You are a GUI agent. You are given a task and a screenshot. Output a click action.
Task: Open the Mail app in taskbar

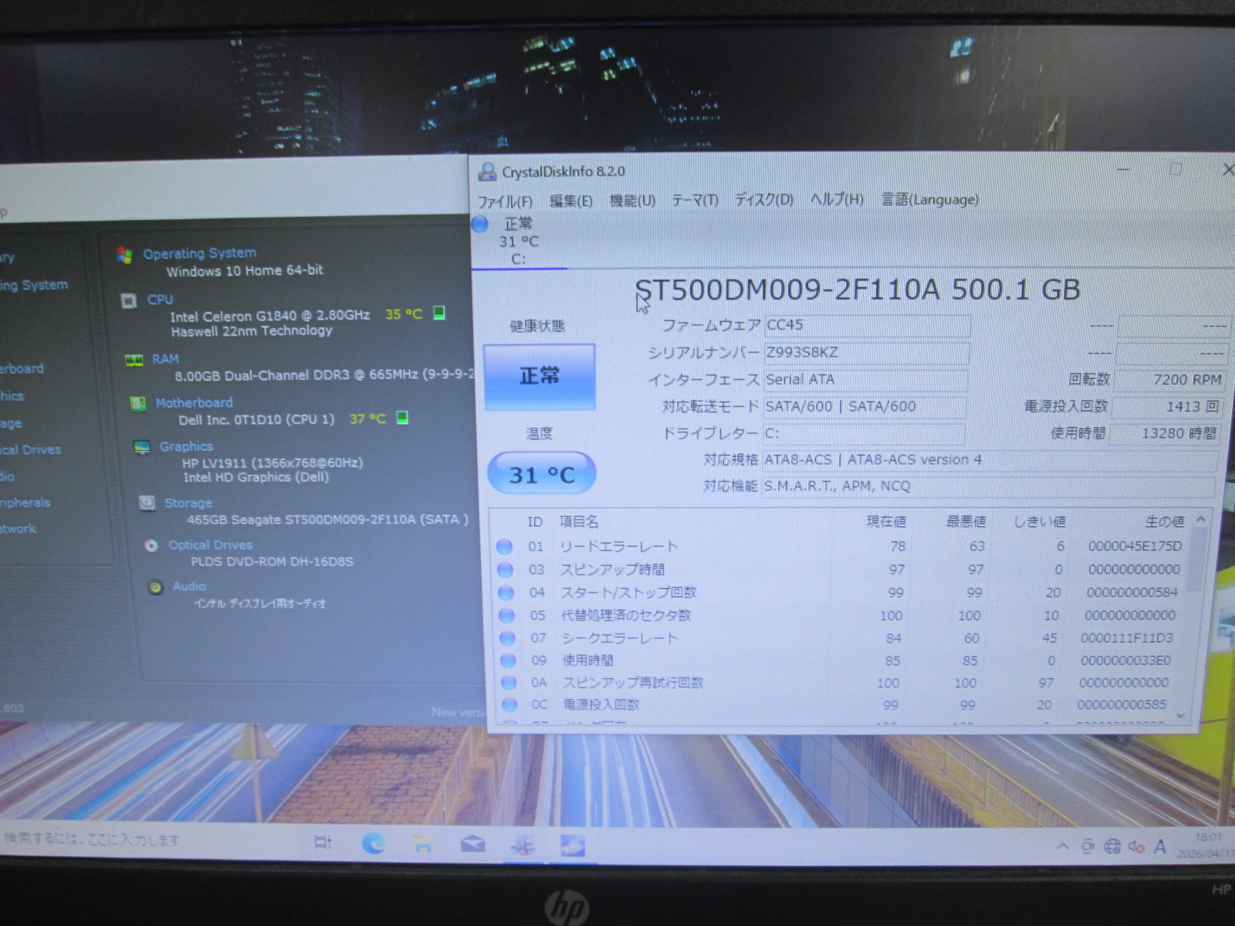pyautogui.click(x=472, y=844)
